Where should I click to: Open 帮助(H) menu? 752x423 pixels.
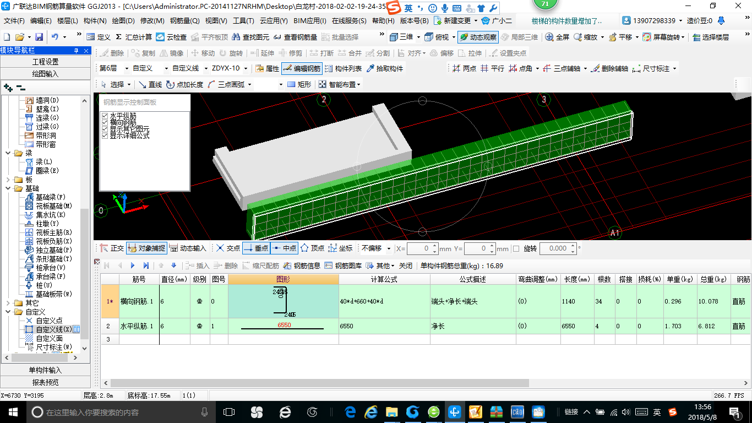pos(383,21)
